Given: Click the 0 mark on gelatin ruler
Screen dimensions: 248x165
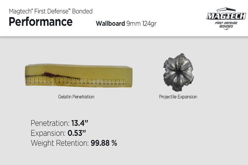Looking at the screenshot, I should (x=26, y=82).
